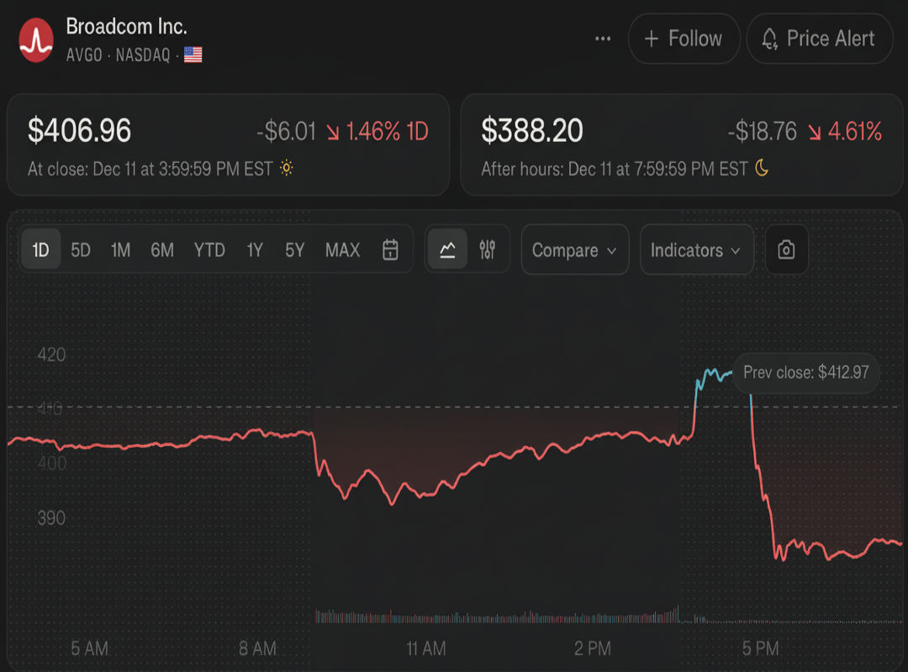Expand the Indicators dropdown
The height and width of the screenshot is (672, 908).
click(x=695, y=249)
